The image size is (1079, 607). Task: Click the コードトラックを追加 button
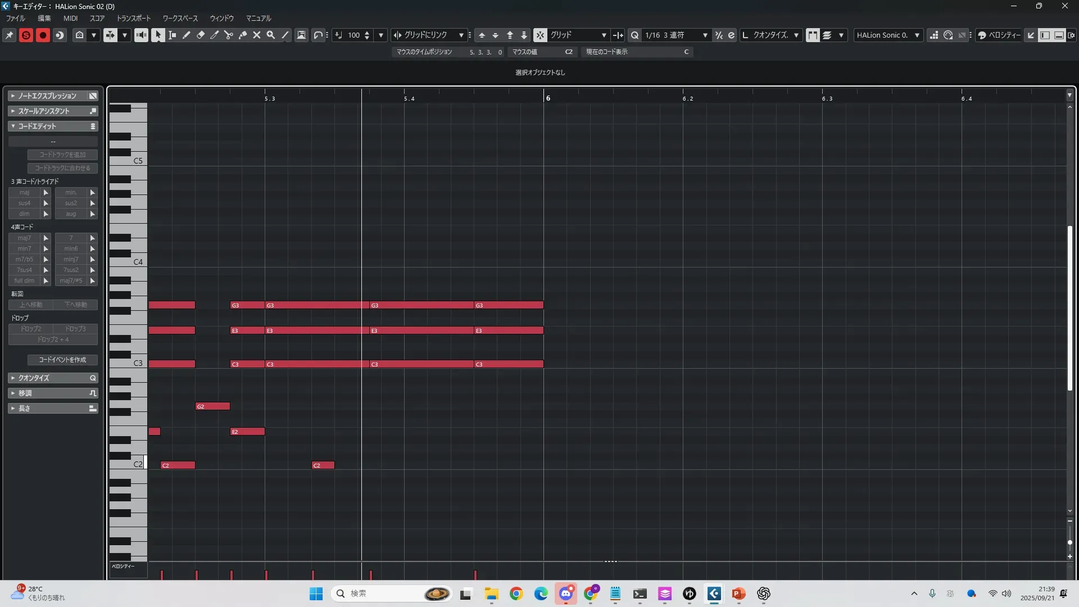62,155
